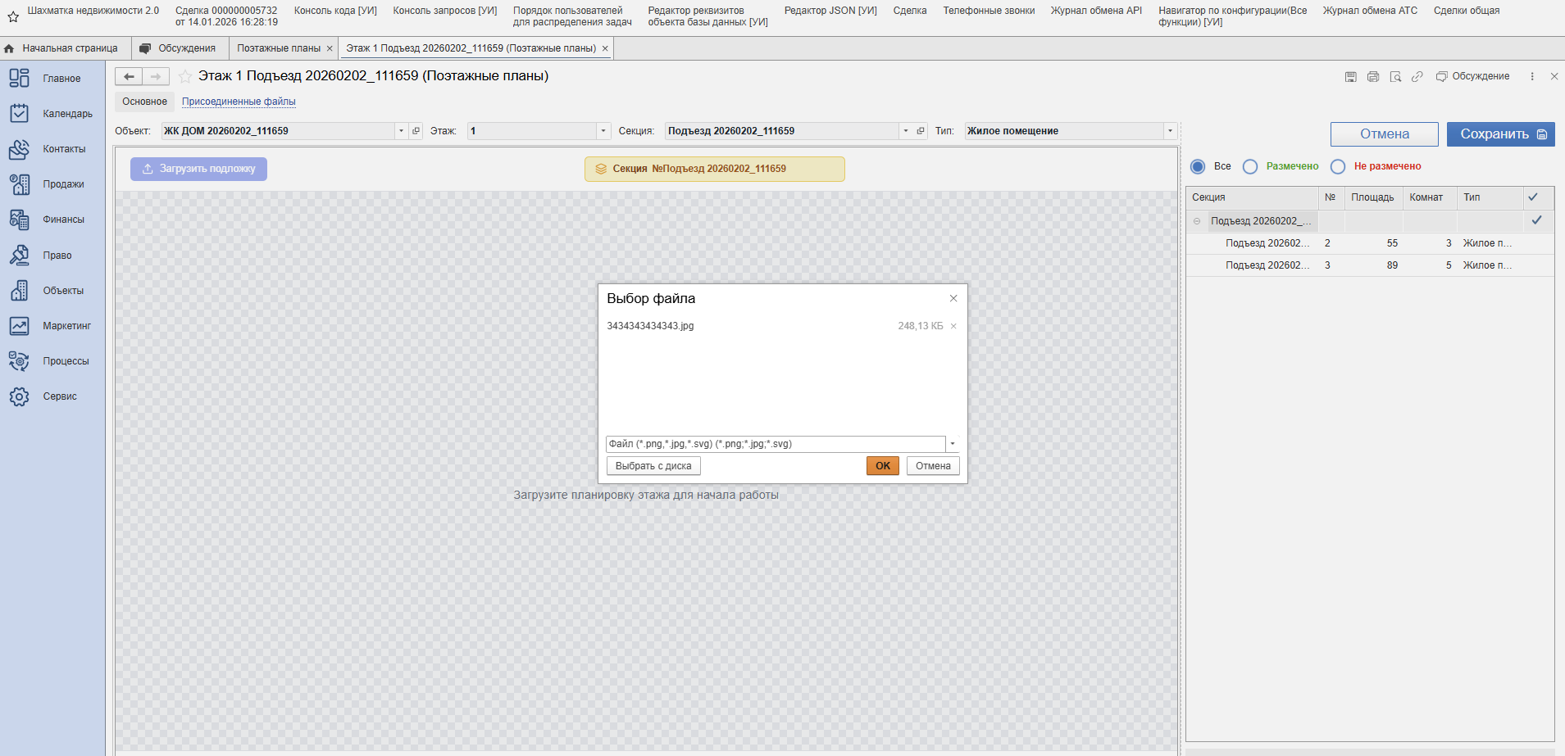The width and height of the screenshot is (1565, 756).
Task: Click the favorite star next to form title
Action: (185, 76)
